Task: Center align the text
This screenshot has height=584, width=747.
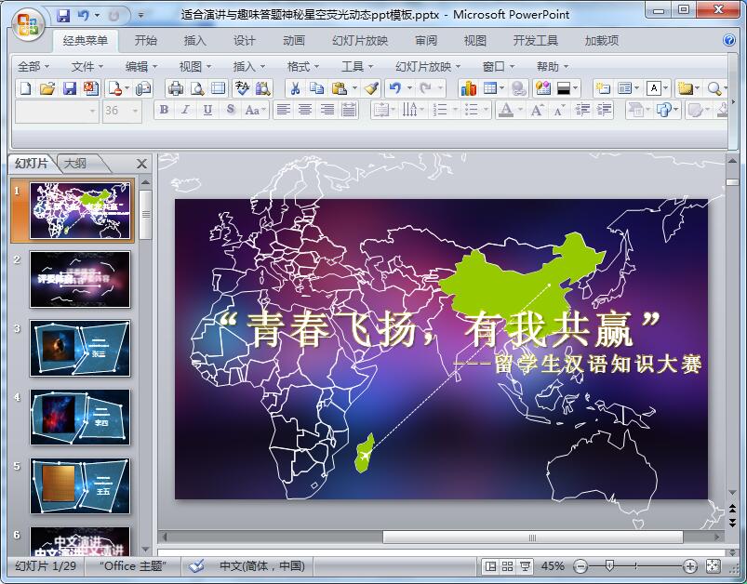Action: (305, 110)
